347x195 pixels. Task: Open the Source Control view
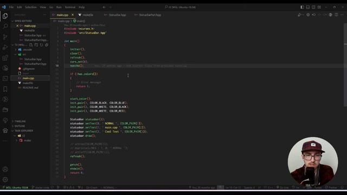point(5,37)
